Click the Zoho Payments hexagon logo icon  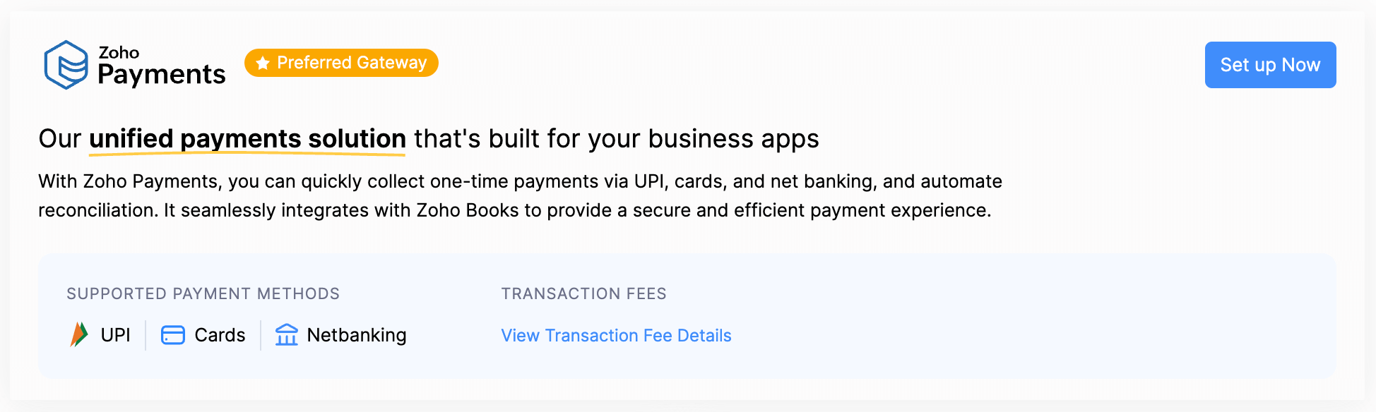pyautogui.click(x=66, y=65)
